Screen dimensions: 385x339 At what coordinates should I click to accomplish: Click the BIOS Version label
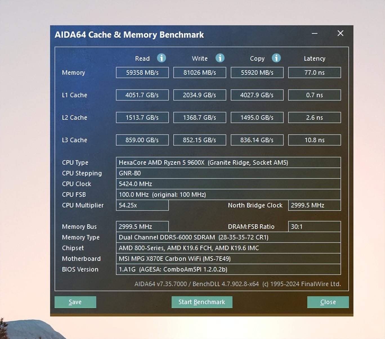tap(80, 269)
